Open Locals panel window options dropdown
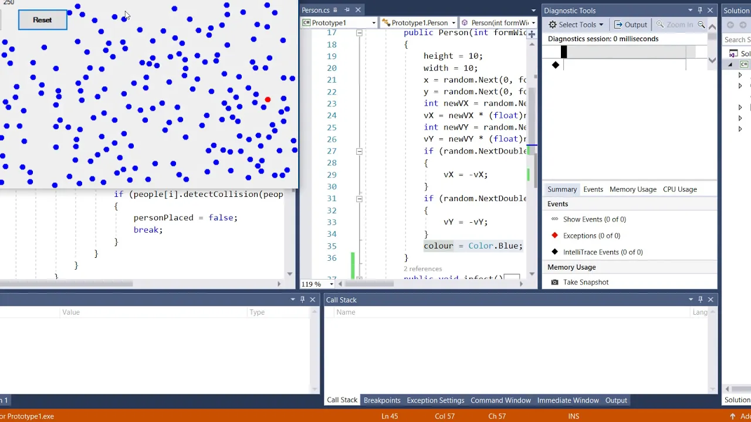This screenshot has height=422, width=751. 293,300
